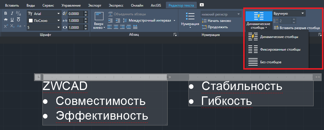
Task: Select Фиксированные столбцы menu entry
Action: pos(276,49)
